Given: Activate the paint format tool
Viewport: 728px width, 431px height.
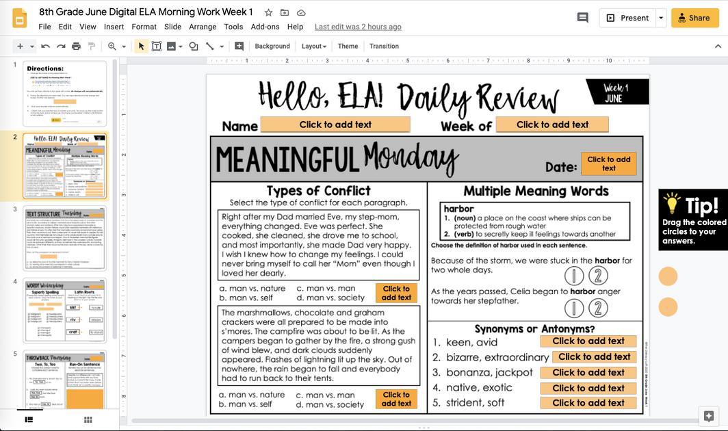Looking at the screenshot, I should click(92, 46).
